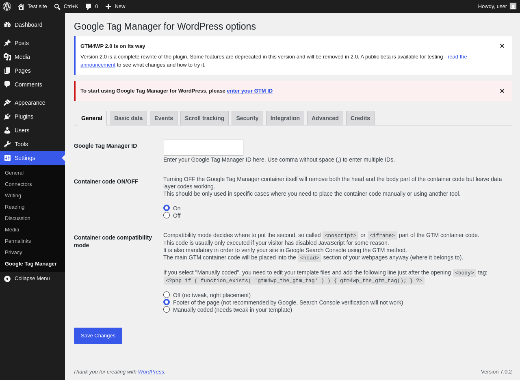Click the Dashboard gauge icon
Screen dimensions: 520x380
(7, 25)
